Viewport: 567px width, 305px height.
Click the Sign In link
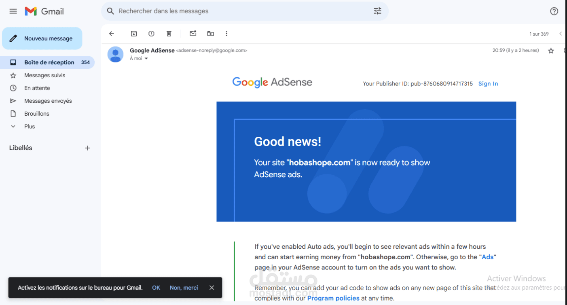488,84
